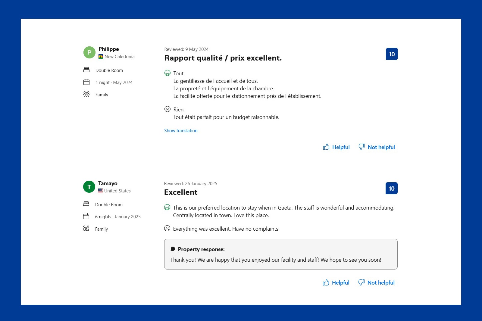482x321 pixels.
Task: Show translation of Philippe's review
Action: [x=181, y=131]
